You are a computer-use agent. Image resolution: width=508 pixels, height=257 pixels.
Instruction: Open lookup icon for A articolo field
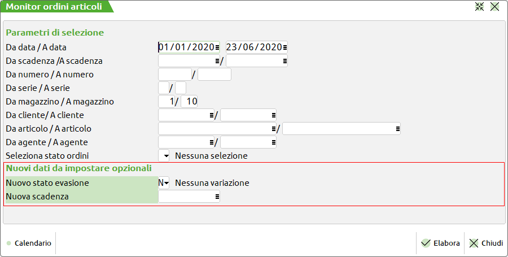pos(397,129)
